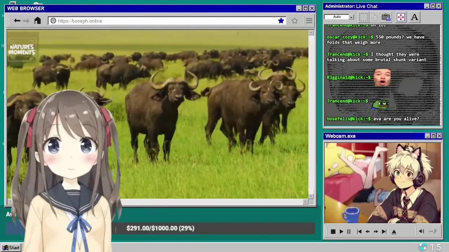The width and height of the screenshot is (449, 252).
Task: Rewind the Webcam.exe video
Action: tap(368, 232)
